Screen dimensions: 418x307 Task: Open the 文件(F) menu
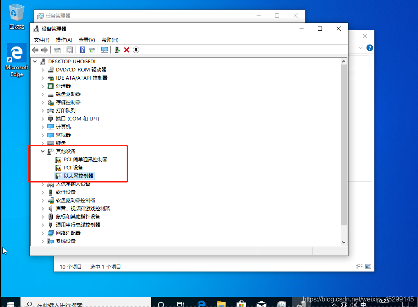[42, 40]
